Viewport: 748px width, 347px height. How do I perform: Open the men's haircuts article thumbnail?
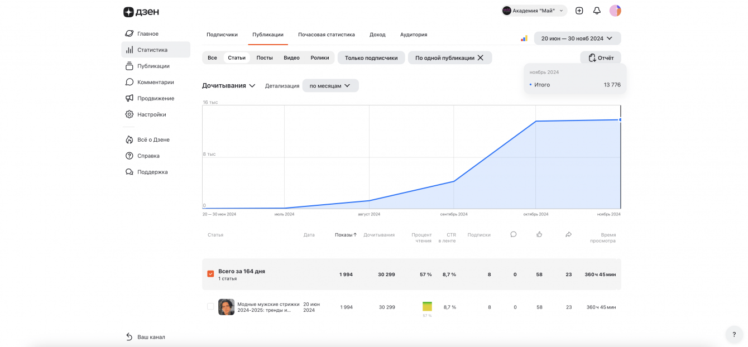(226, 307)
